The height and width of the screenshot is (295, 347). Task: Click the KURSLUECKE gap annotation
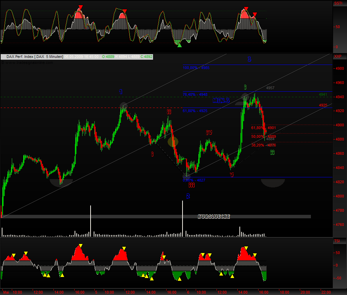pyautogui.click(x=214, y=217)
